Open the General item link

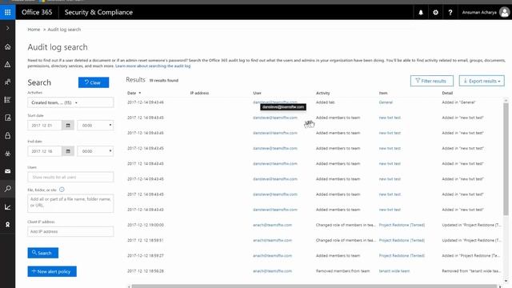coord(386,102)
